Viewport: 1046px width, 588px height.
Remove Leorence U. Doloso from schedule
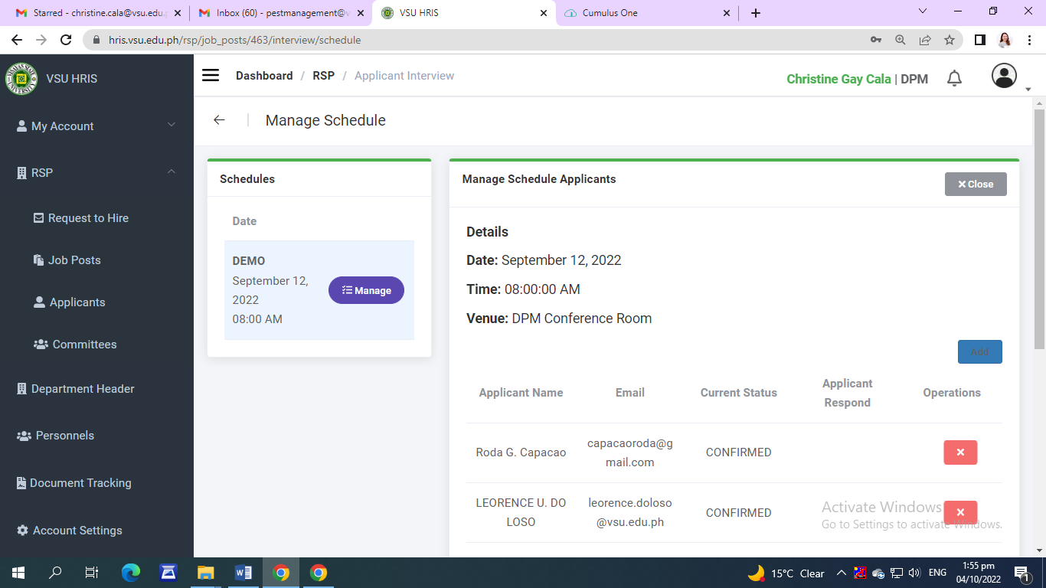click(x=960, y=512)
